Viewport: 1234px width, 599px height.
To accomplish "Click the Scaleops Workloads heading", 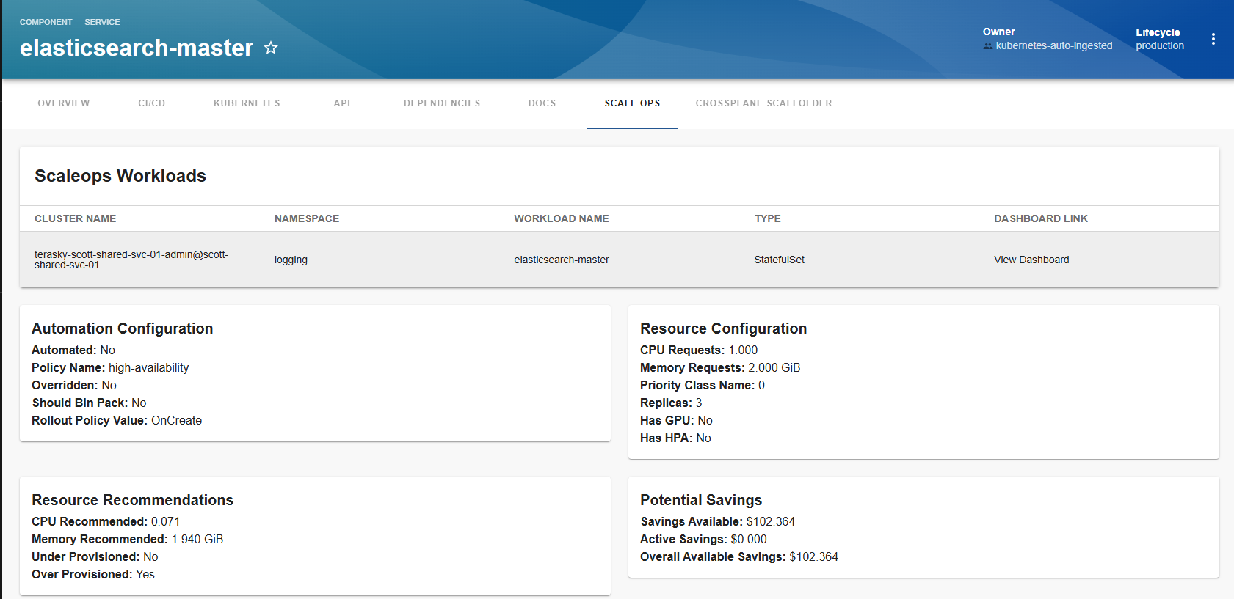I will [120, 176].
